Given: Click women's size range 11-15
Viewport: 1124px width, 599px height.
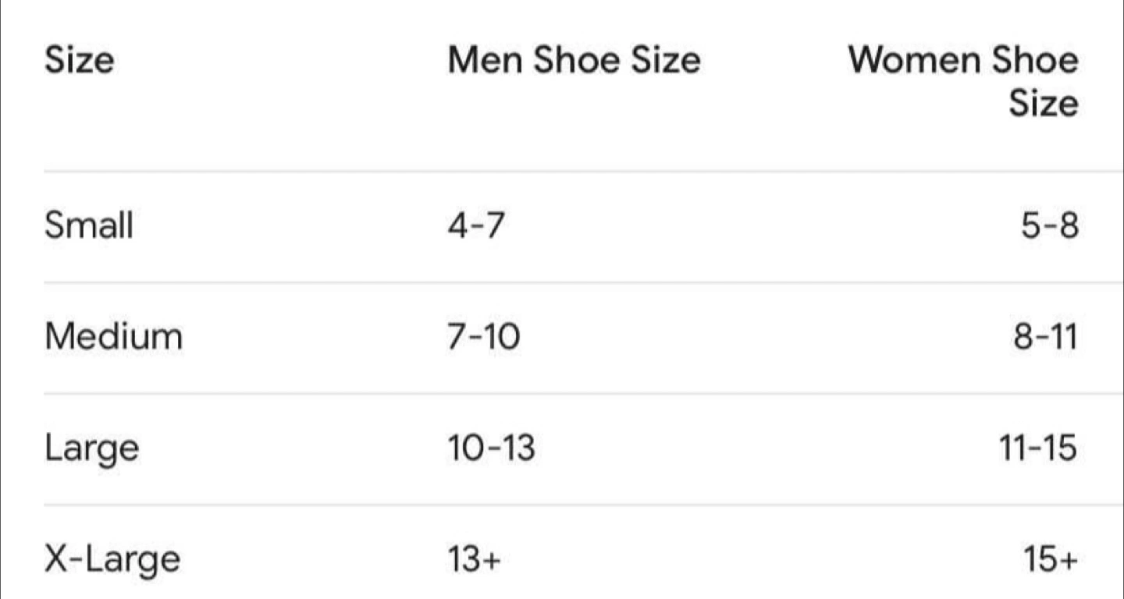Looking at the screenshot, I should 1039,448.
